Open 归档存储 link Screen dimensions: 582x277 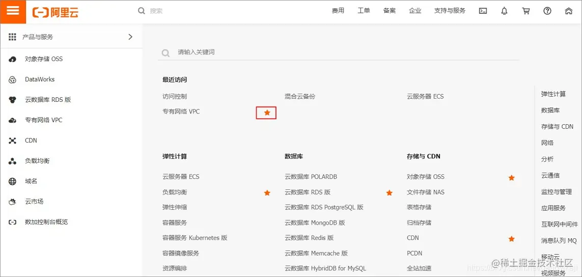point(419,223)
